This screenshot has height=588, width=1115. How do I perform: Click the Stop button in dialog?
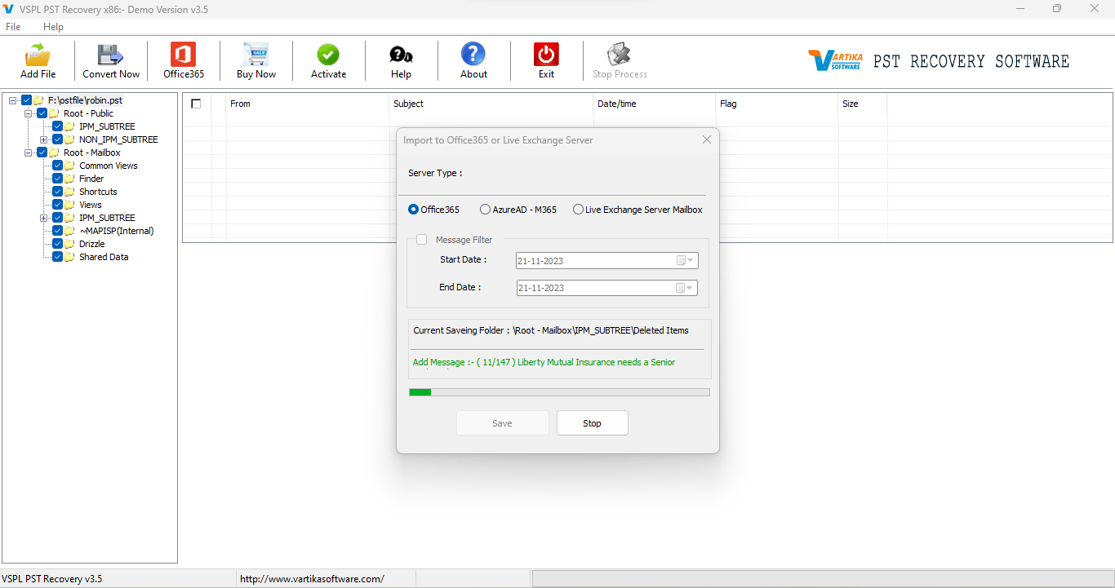click(593, 423)
